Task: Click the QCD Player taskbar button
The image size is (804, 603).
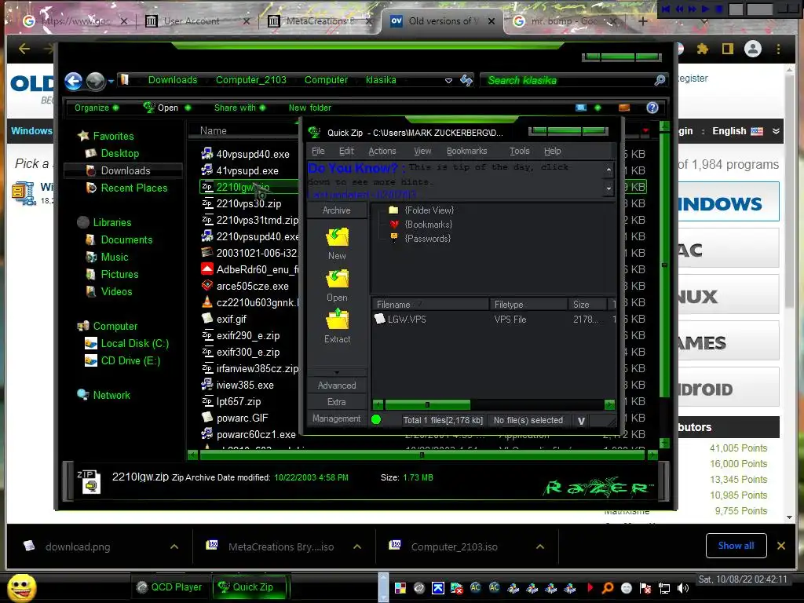Action: 170,587
